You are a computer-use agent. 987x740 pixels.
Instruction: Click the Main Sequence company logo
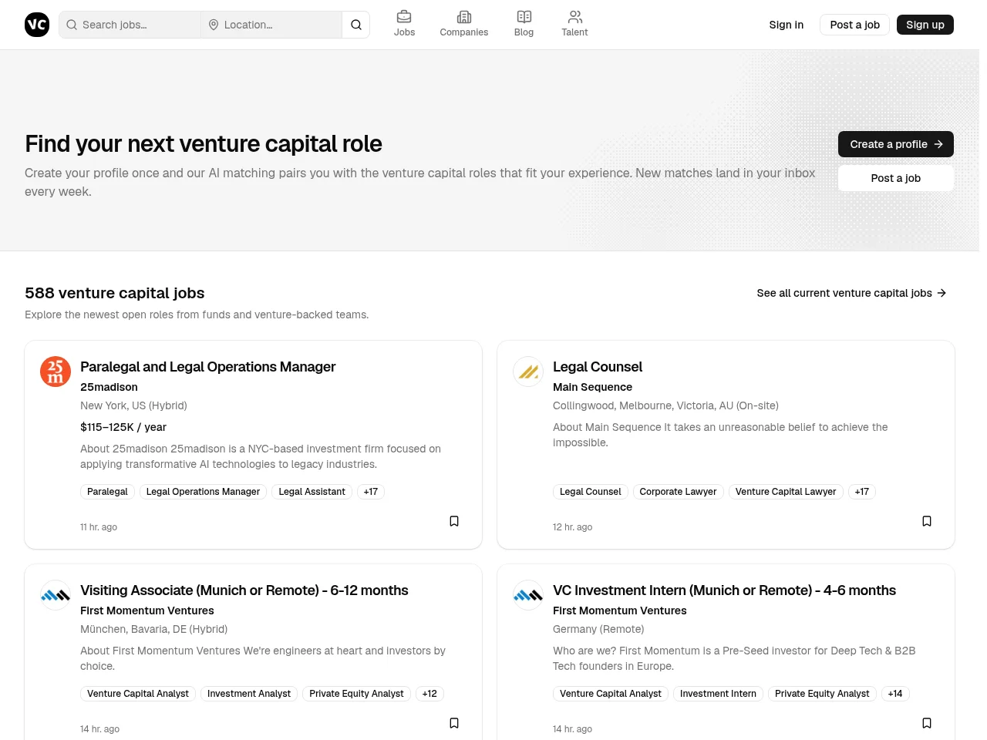pos(528,372)
